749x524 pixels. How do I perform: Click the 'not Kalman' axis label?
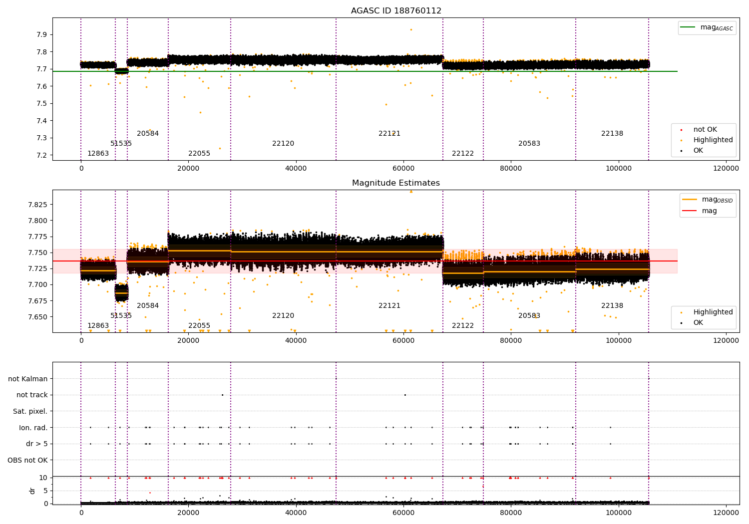(x=28, y=379)
